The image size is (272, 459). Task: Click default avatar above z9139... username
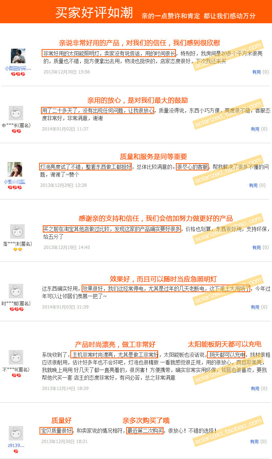coord(16,433)
